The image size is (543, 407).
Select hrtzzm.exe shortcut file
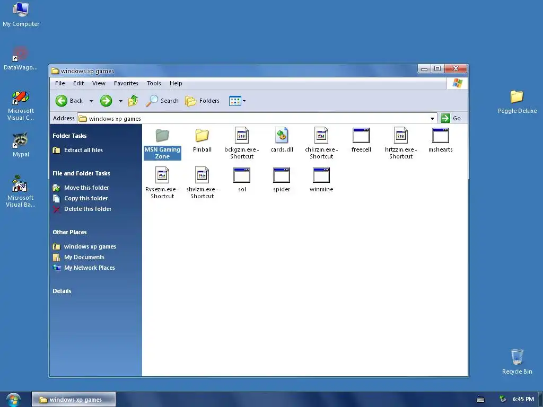point(401,143)
